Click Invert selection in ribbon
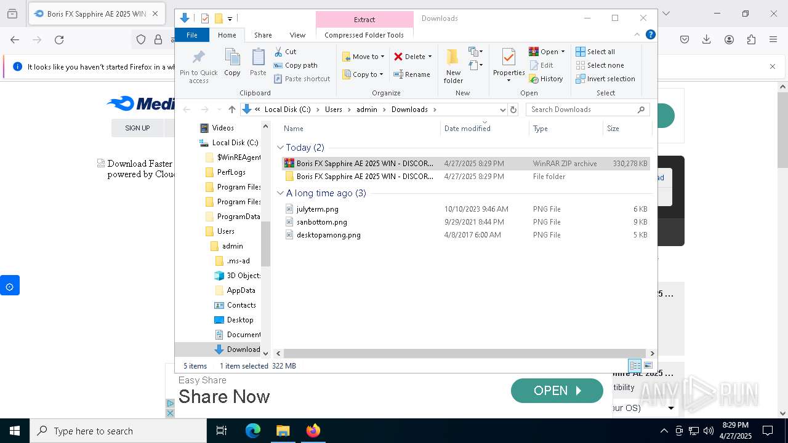788x443 pixels. 605,79
